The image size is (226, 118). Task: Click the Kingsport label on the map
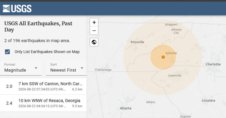(171, 25)
